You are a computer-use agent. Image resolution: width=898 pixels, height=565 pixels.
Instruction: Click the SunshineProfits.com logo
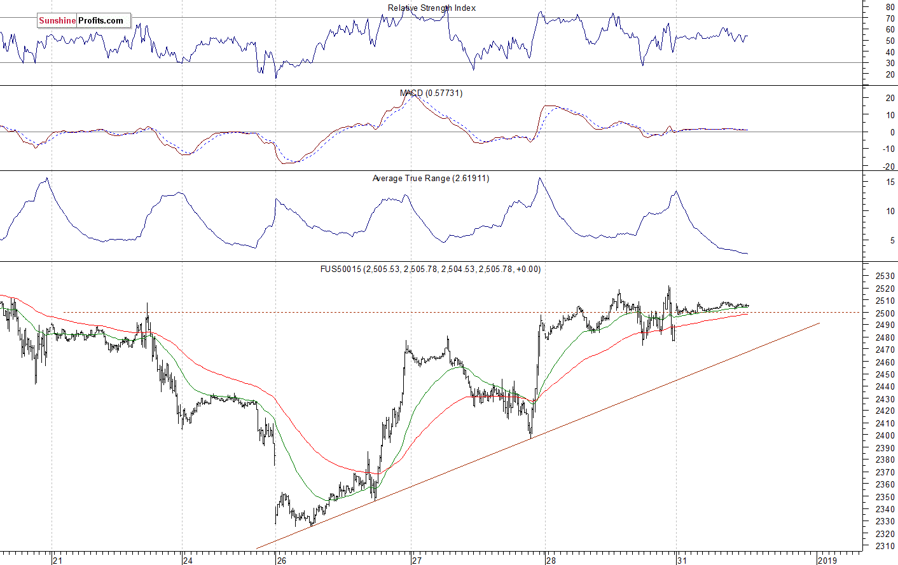(84, 21)
